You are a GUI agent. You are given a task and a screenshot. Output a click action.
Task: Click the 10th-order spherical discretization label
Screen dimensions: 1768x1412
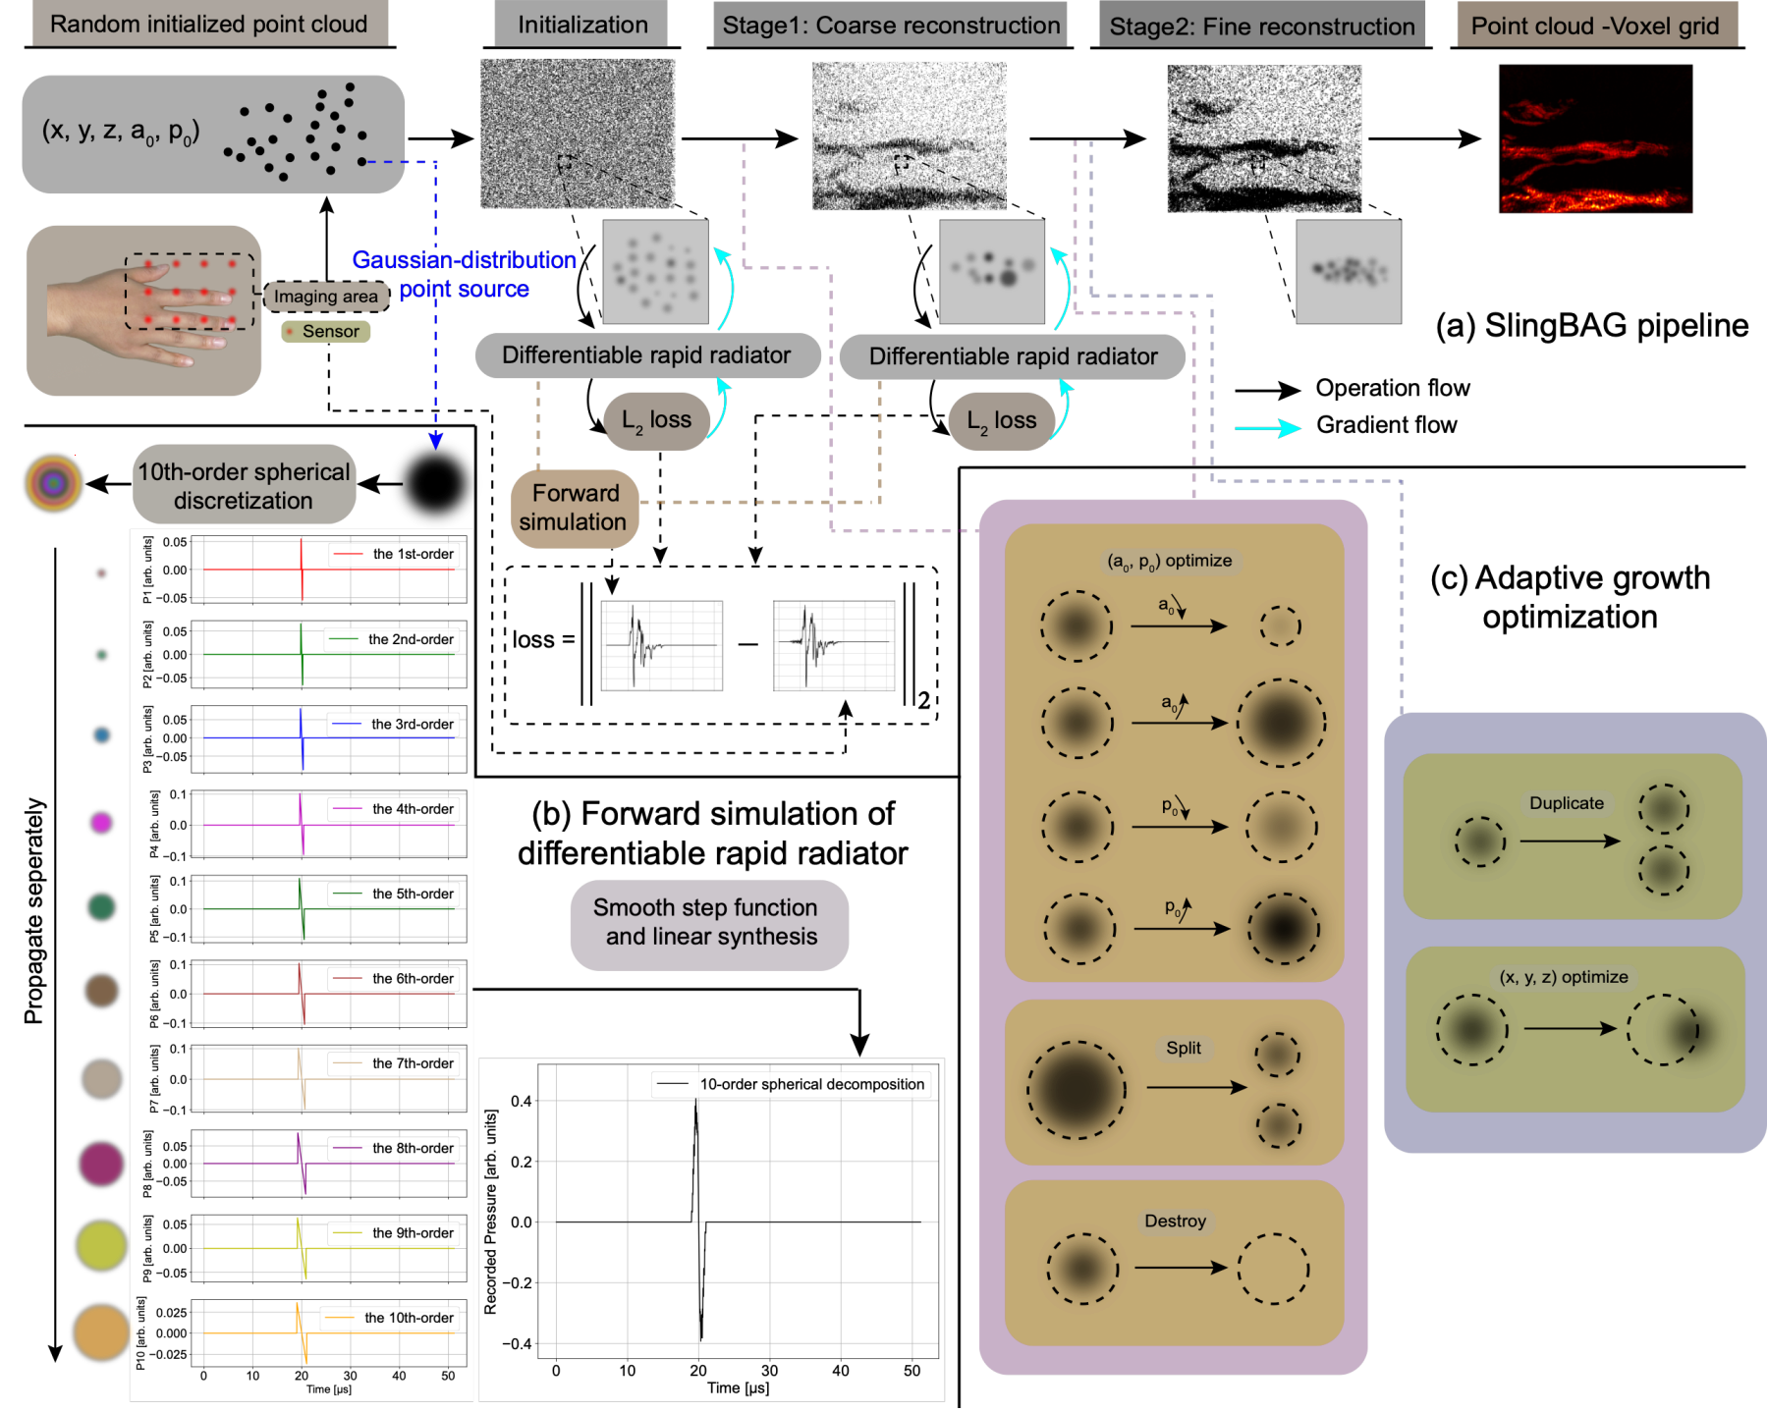244,486
